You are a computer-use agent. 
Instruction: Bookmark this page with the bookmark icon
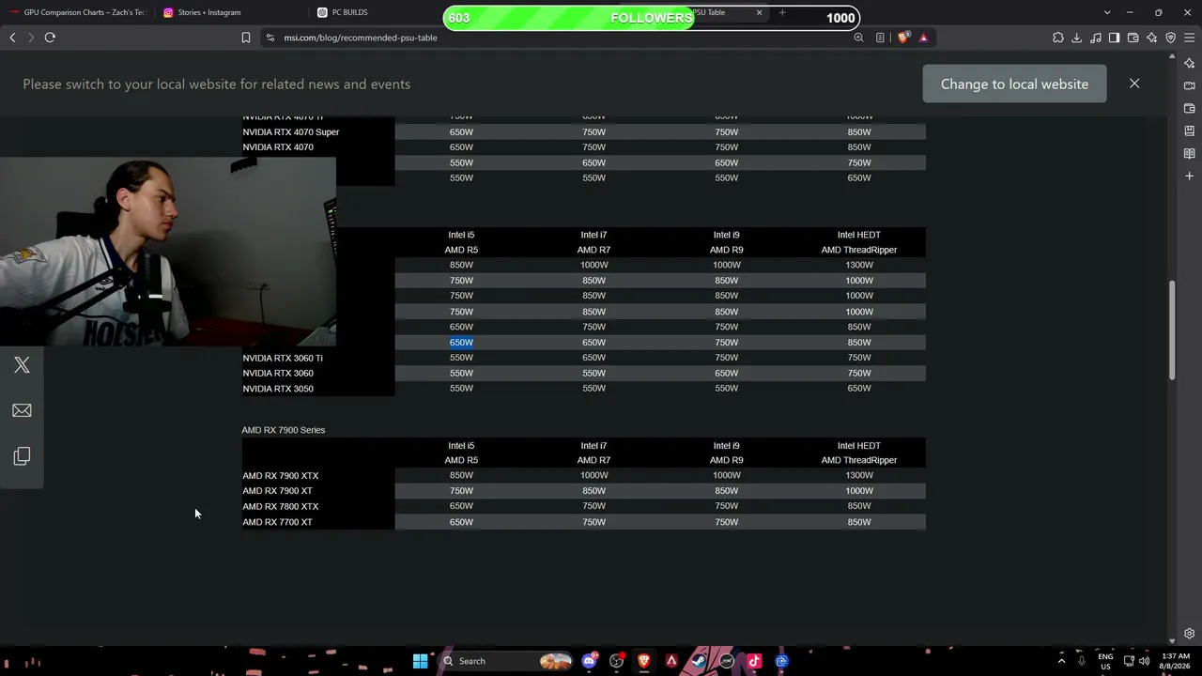coord(246,38)
